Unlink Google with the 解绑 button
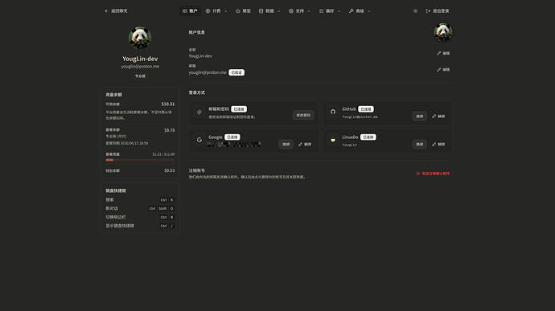The width and height of the screenshot is (555, 311). point(305,144)
